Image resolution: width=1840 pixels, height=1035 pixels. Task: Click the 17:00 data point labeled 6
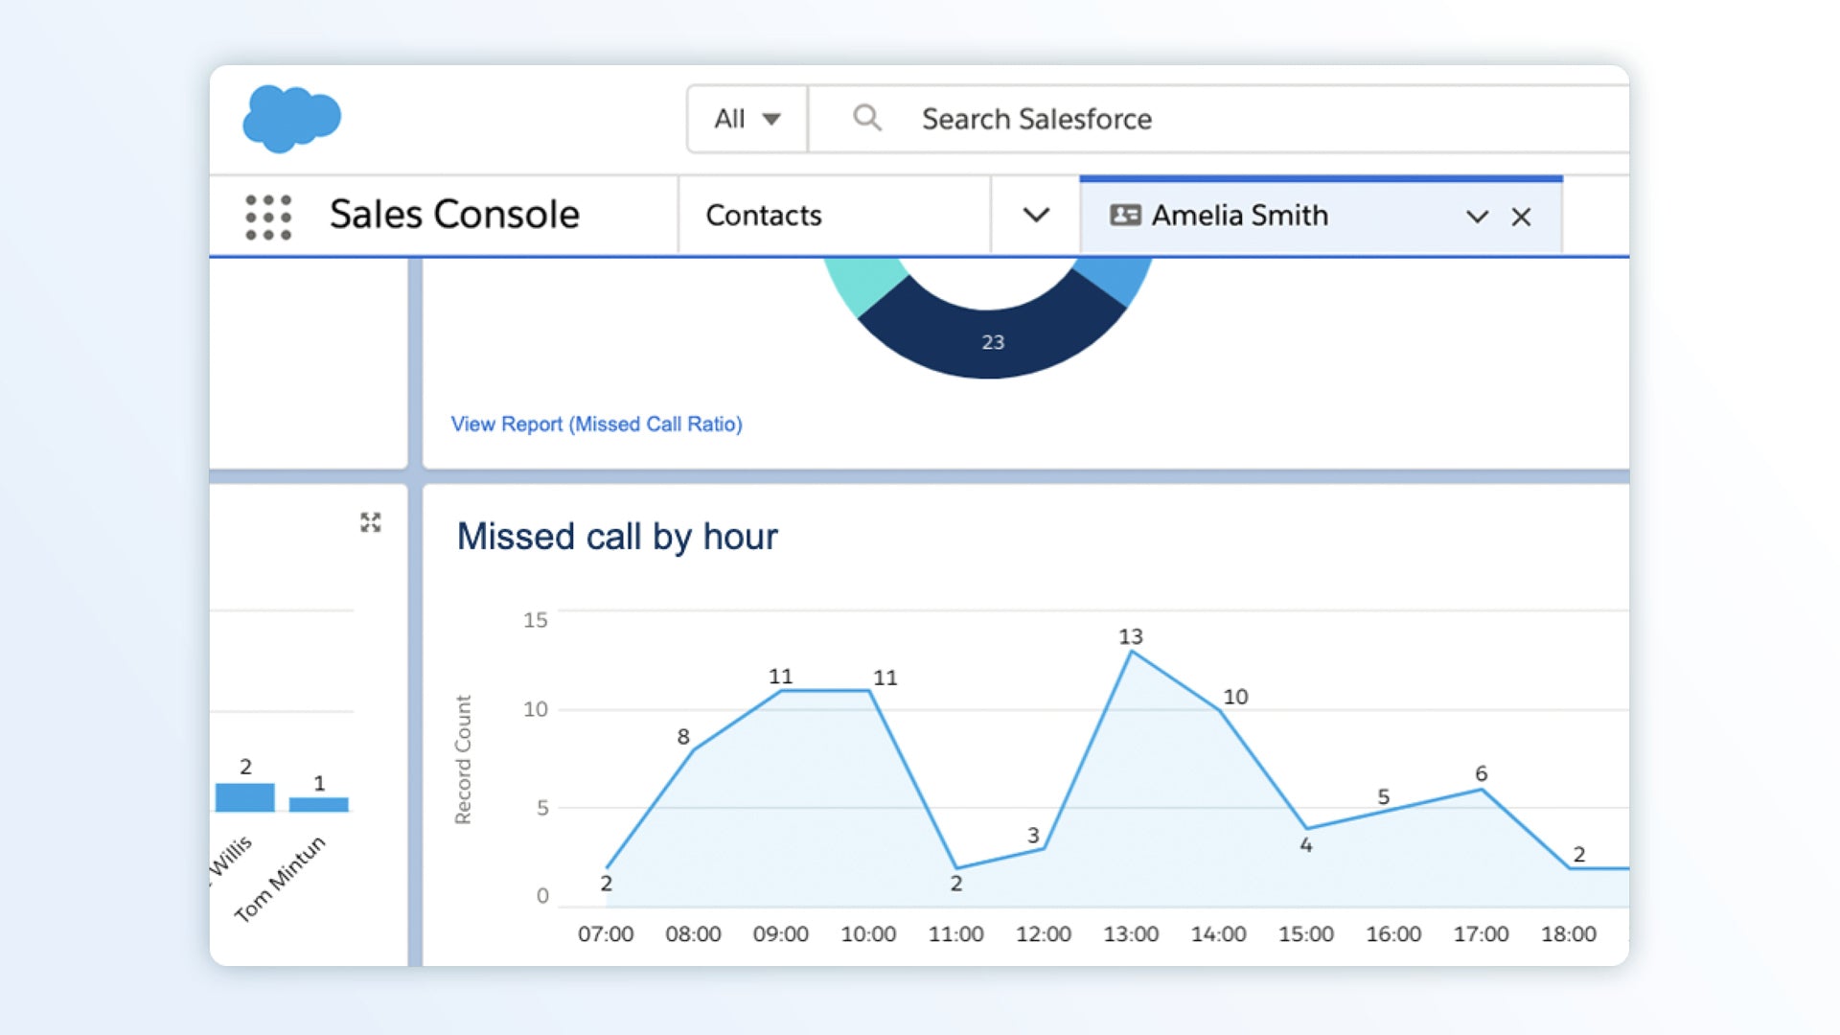[x=1482, y=790]
